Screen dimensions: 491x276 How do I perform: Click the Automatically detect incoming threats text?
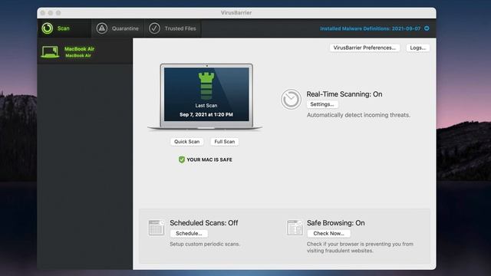pyautogui.click(x=358, y=115)
